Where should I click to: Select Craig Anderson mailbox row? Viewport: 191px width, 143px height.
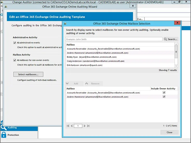[120, 61]
